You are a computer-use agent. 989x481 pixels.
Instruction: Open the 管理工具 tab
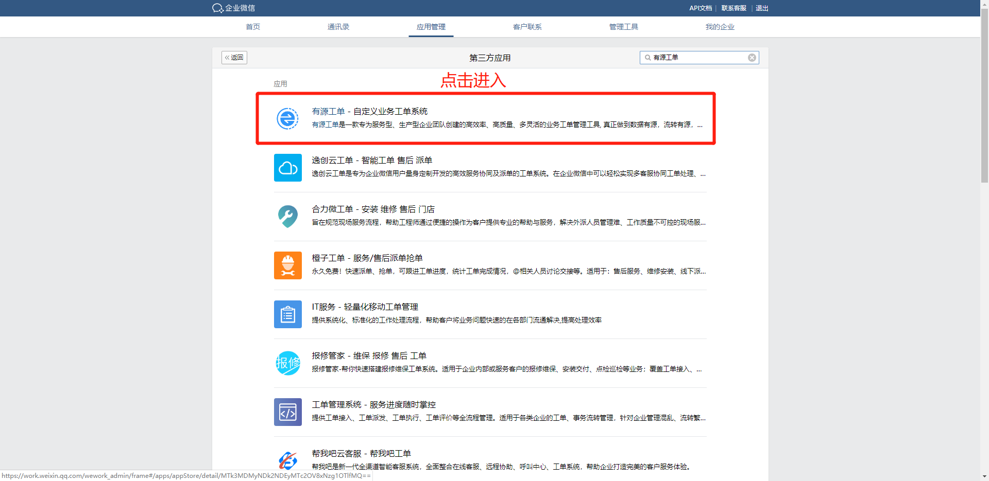point(624,27)
